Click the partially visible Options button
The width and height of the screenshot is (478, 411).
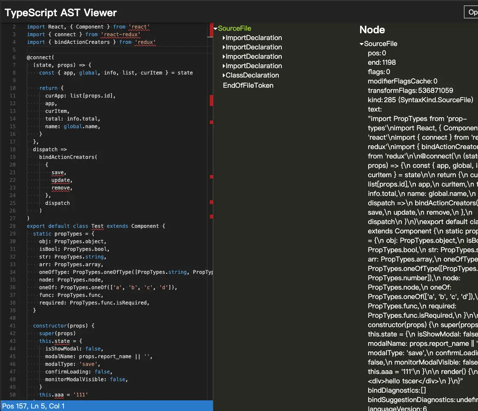click(472, 12)
